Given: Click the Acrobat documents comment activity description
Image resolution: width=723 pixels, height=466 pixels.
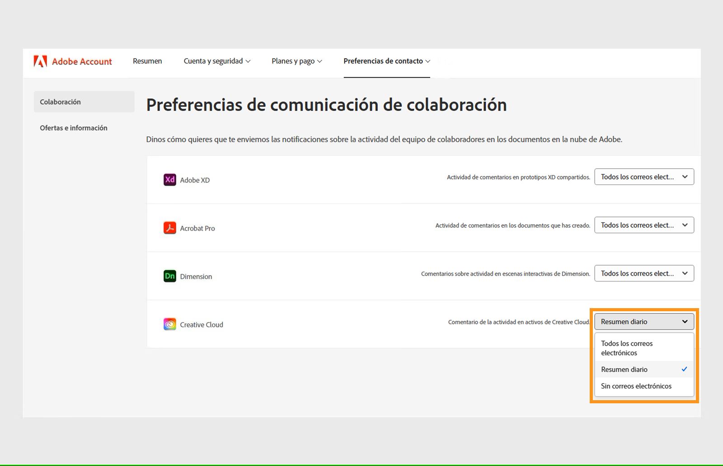Looking at the screenshot, I should tap(513, 226).
